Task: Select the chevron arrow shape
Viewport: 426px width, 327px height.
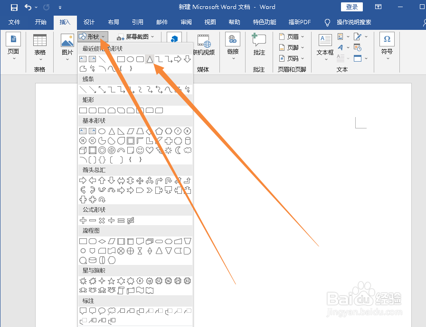Action: (x=150, y=191)
